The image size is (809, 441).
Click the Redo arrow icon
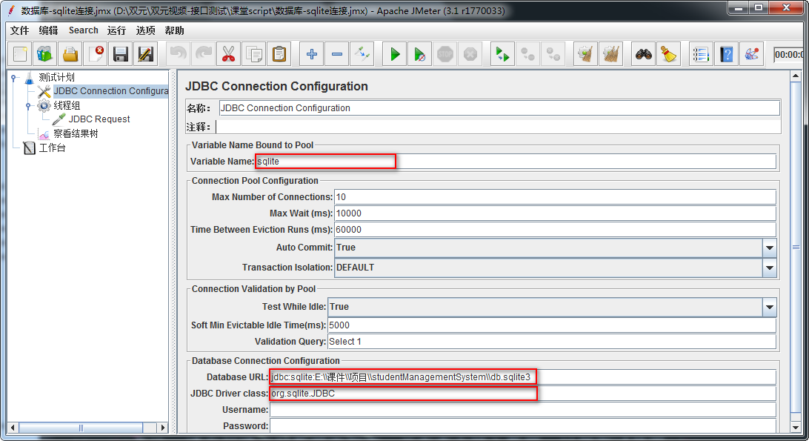coord(203,54)
